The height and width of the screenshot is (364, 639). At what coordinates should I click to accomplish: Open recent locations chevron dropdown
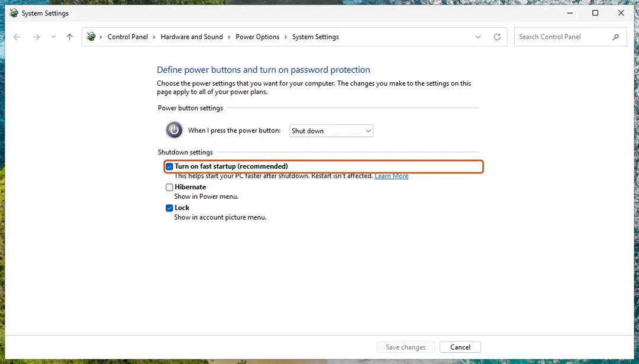[x=53, y=37]
